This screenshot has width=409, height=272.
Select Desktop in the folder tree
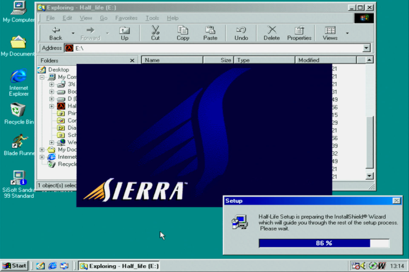[59, 70]
